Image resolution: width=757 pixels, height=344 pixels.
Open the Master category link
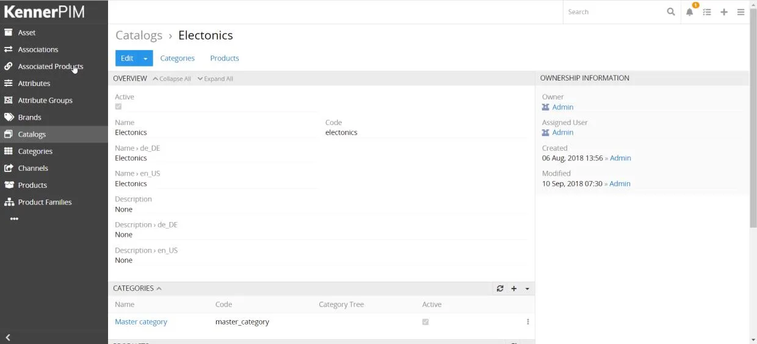141,322
